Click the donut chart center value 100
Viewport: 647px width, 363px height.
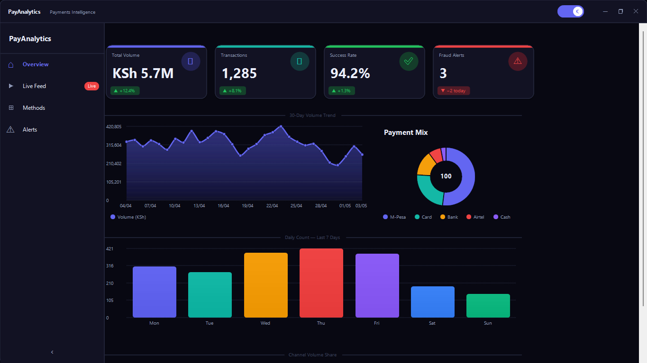[446, 176]
